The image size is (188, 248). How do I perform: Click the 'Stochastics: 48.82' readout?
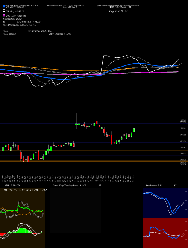pyautogui.click(x=12, y=19)
